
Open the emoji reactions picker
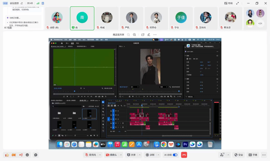point(27,155)
